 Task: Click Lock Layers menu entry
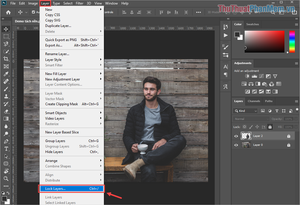(72, 189)
